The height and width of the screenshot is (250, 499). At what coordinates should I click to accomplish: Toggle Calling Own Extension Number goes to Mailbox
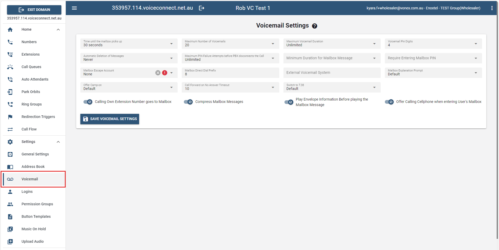pyautogui.click(x=88, y=102)
